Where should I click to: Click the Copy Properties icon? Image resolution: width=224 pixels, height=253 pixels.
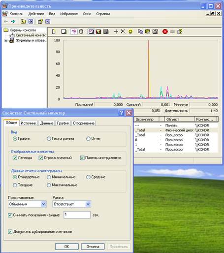point(140,32)
